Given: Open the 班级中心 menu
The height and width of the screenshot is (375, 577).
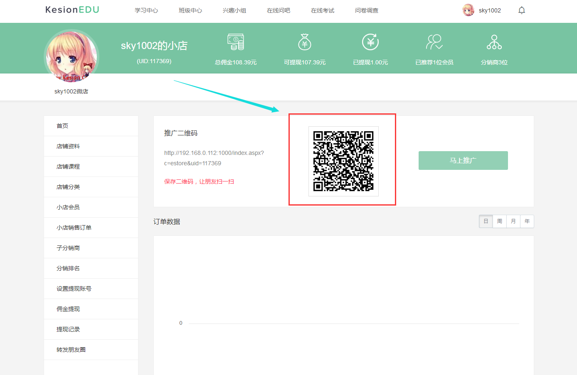Looking at the screenshot, I should click(190, 10).
